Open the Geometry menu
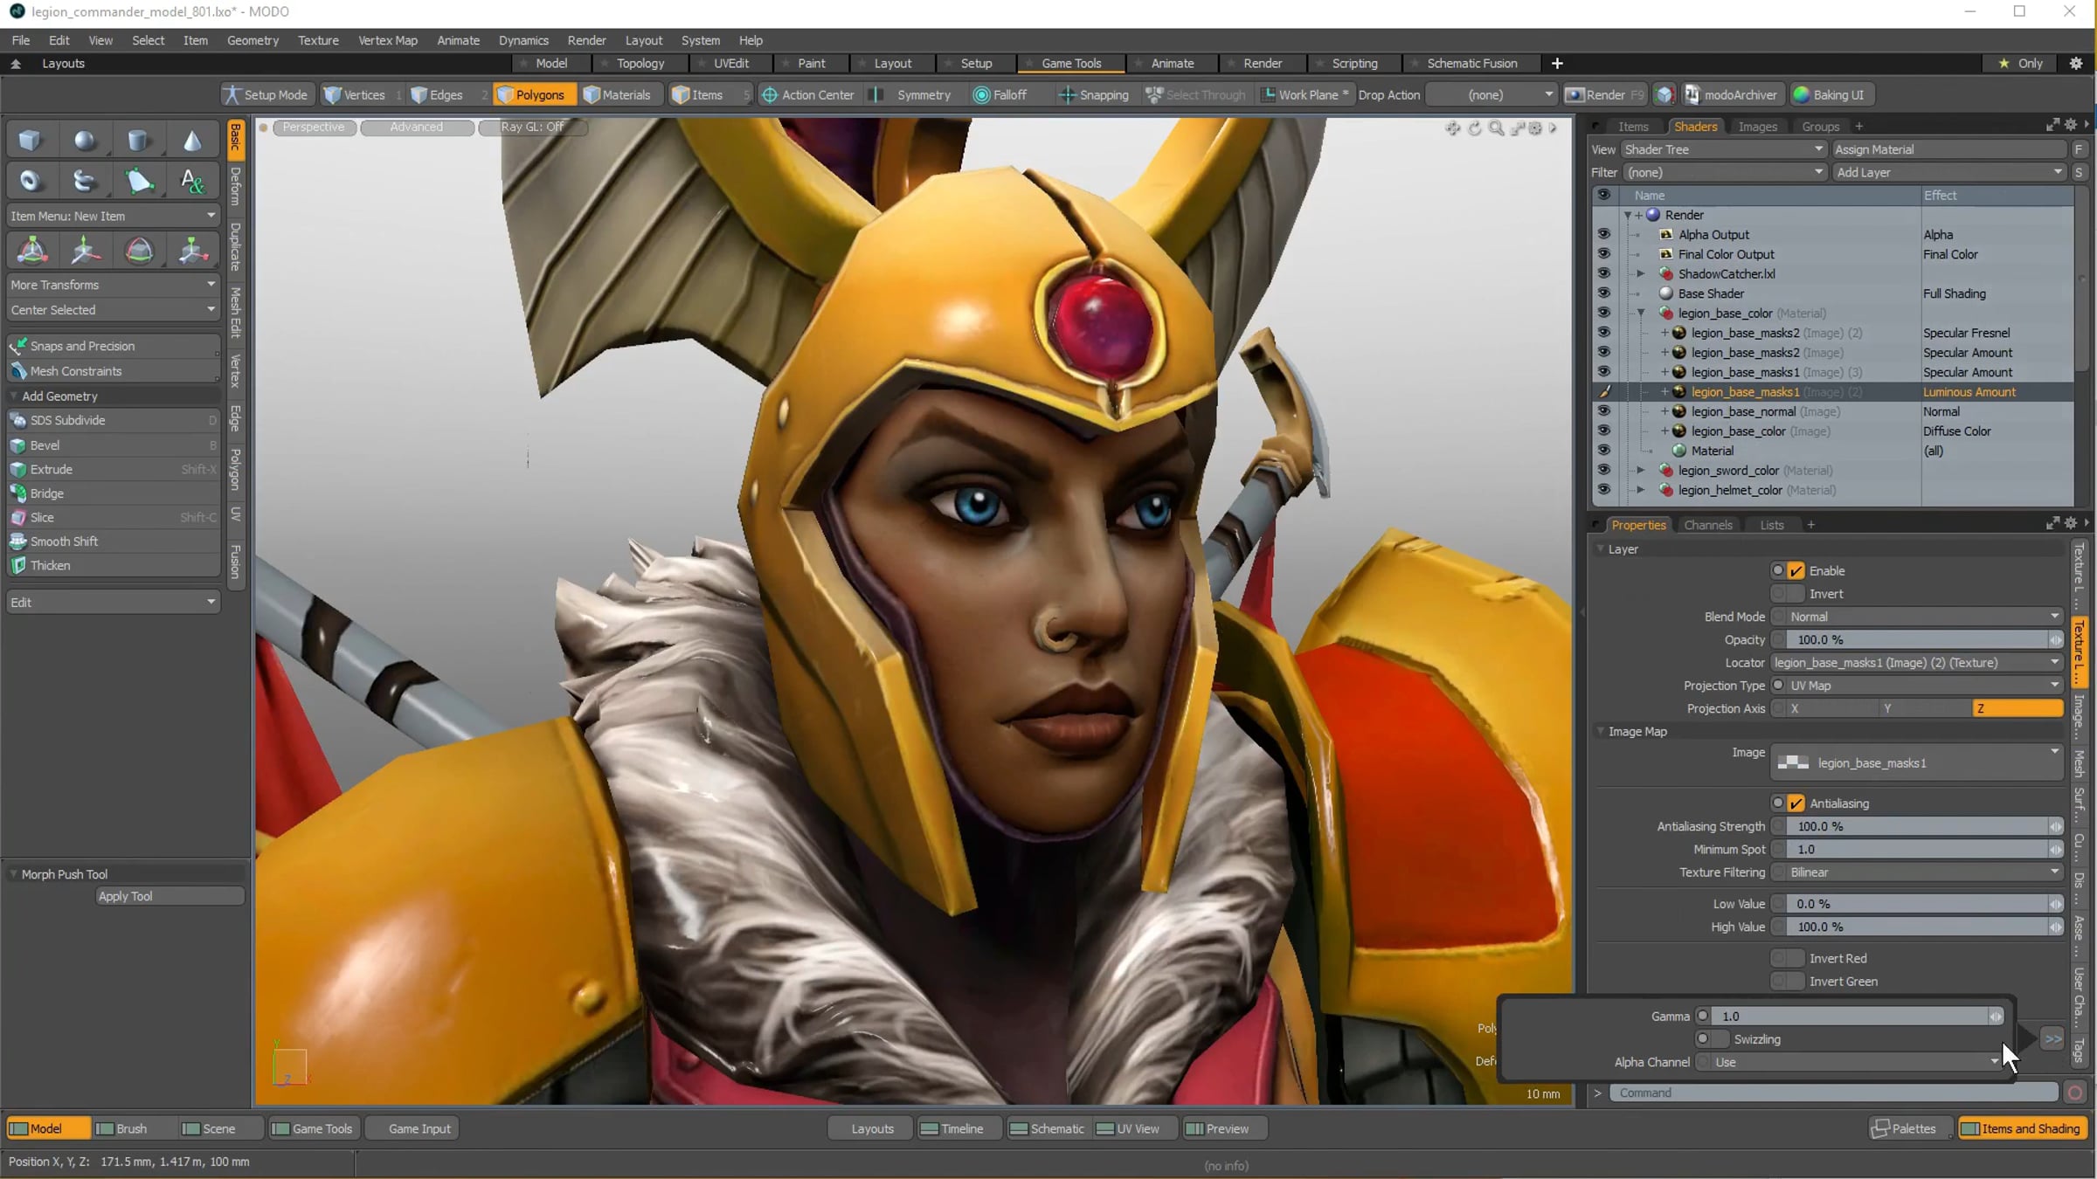This screenshot has height=1179, width=2097. click(253, 40)
